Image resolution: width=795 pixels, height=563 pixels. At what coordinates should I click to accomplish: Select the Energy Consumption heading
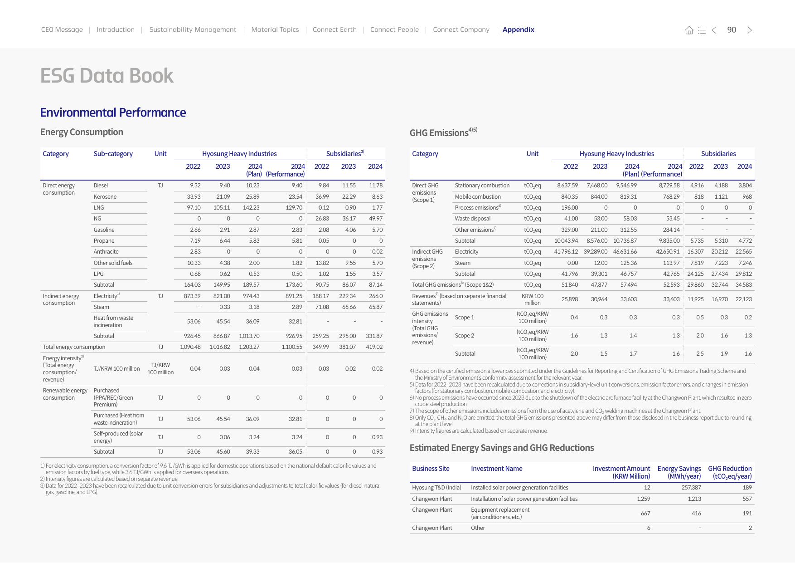click(x=82, y=132)
